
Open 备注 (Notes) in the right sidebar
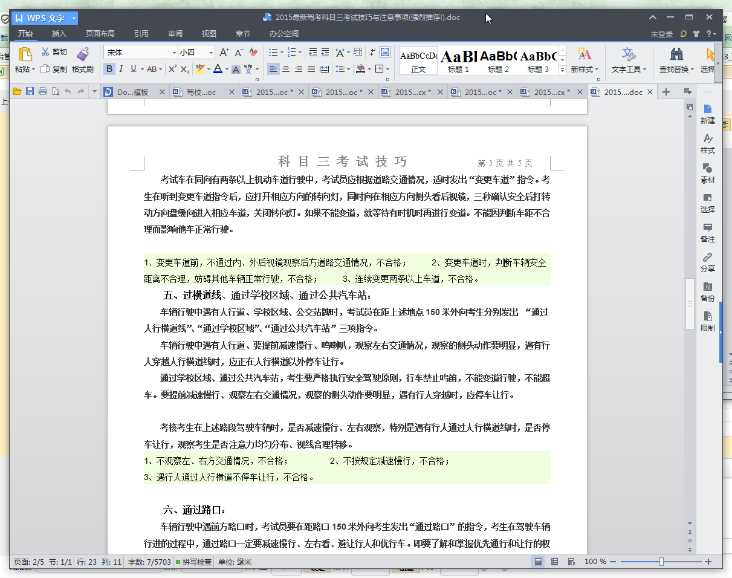(x=707, y=232)
